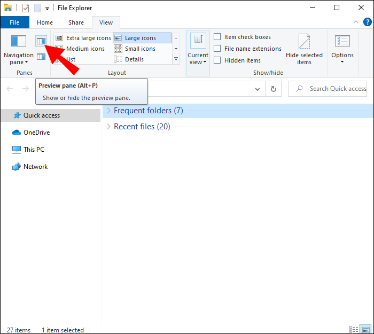Viewport: 374px width, 334px height.
Task: Go forward with the Forward arrow
Action: (x=26, y=89)
